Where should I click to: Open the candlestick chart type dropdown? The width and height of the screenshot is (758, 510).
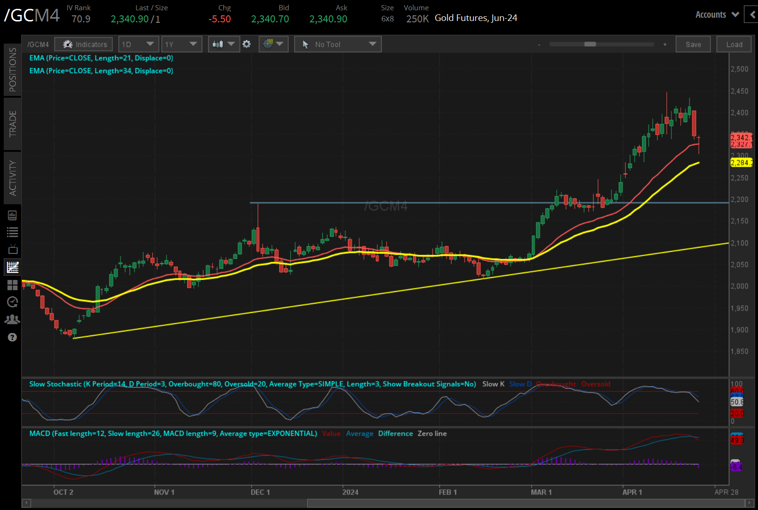tap(224, 44)
